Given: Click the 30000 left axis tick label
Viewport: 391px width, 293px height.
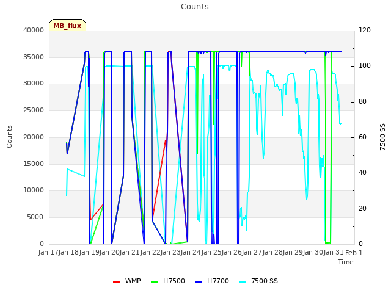Looking at the screenshot, I should 34,84.
